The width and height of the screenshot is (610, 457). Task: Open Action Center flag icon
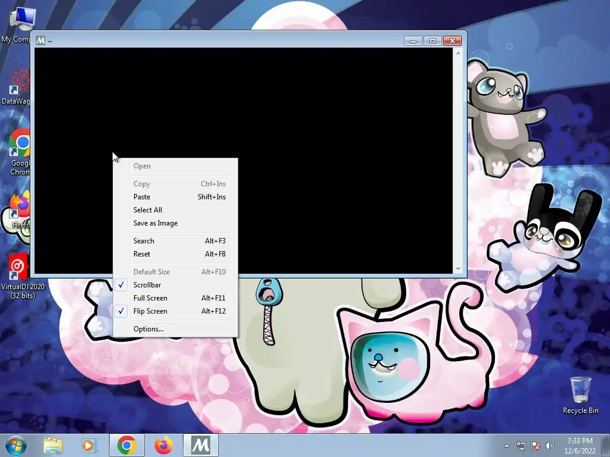point(536,446)
